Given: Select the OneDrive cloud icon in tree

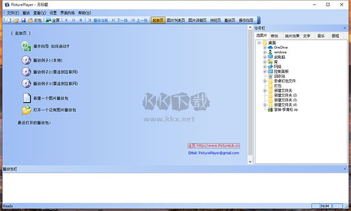Looking at the screenshot, I should click(270, 48).
